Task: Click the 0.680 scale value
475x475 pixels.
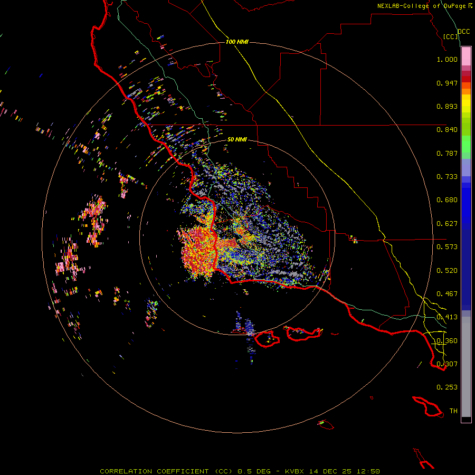Action: coord(447,200)
